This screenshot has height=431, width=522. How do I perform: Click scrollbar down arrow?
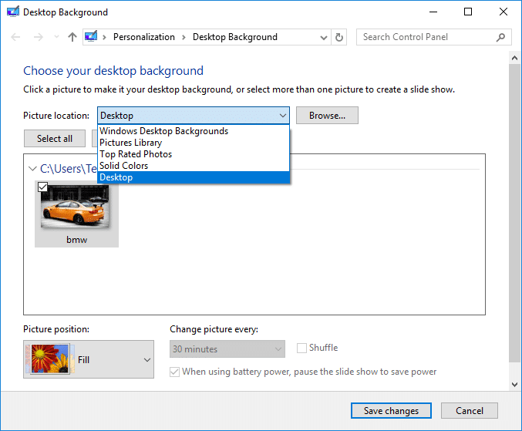(x=515, y=385)
